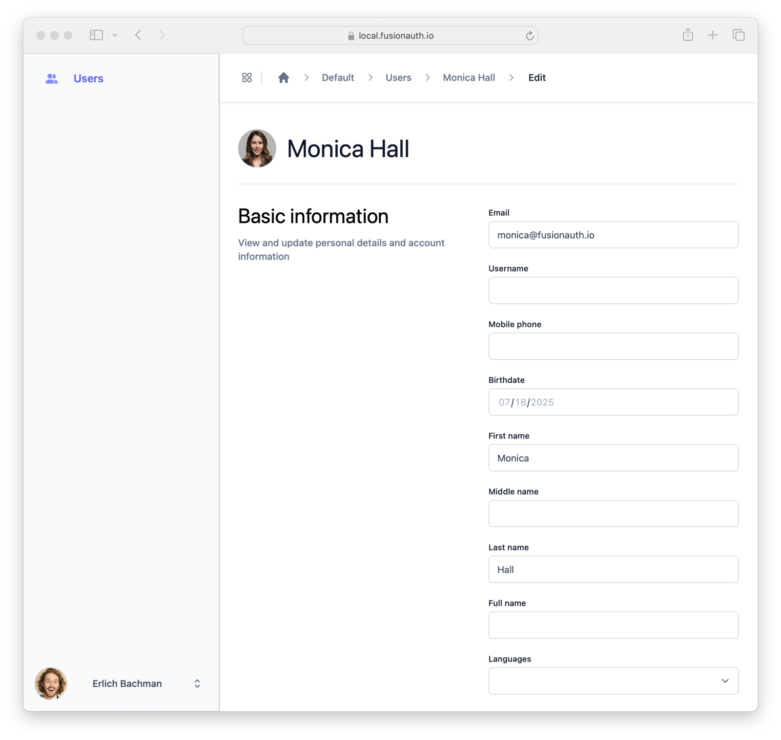
Task: Click the share icon in the browser toolbar
Action: [x=688, y=35]
